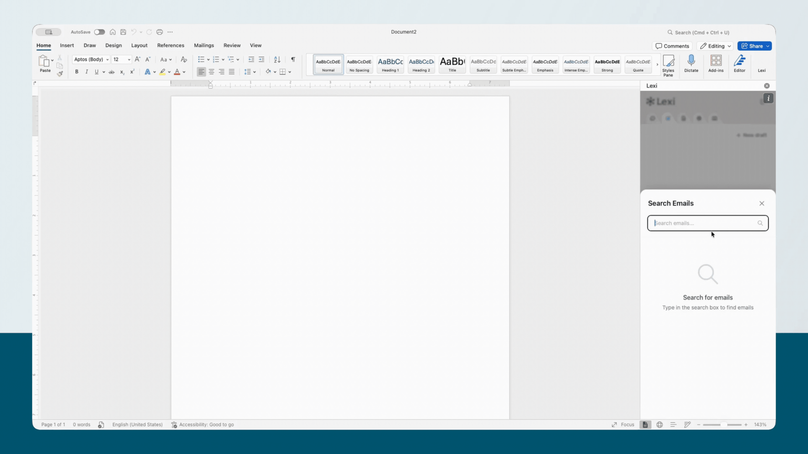
Task: Click the Dictate microphone icon
Action: [691, 61]
